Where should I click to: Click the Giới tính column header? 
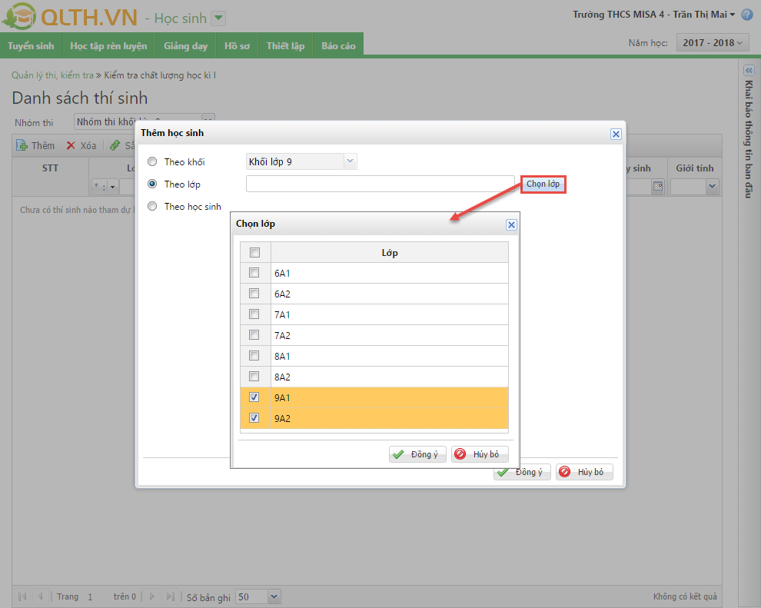(x=695, y=168)
